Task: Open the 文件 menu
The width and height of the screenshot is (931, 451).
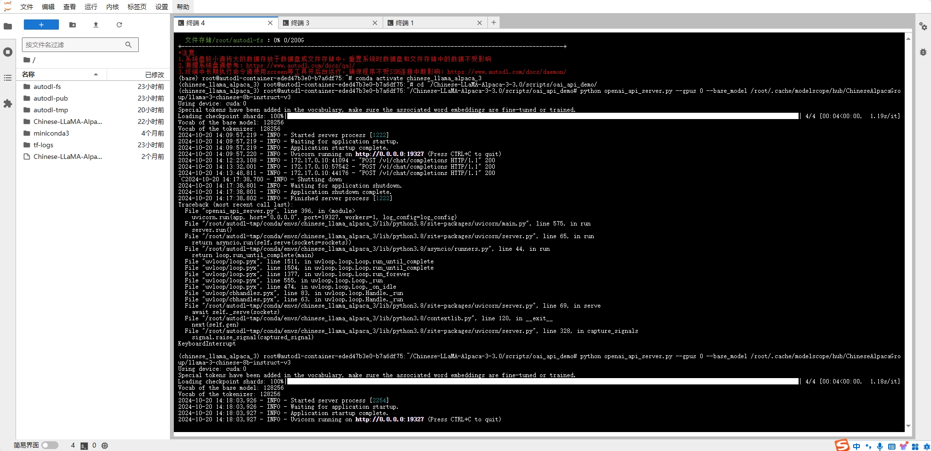Action: (27, 7)
